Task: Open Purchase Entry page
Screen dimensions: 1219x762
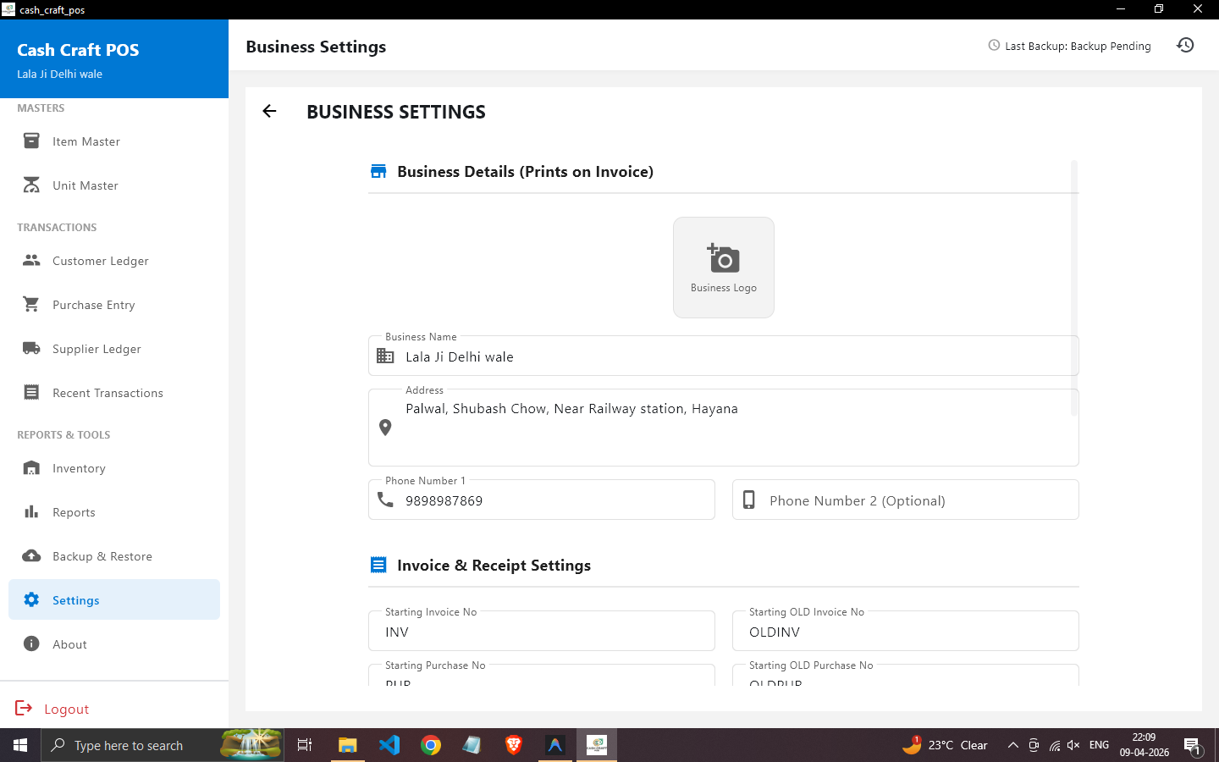Action: 114,305
